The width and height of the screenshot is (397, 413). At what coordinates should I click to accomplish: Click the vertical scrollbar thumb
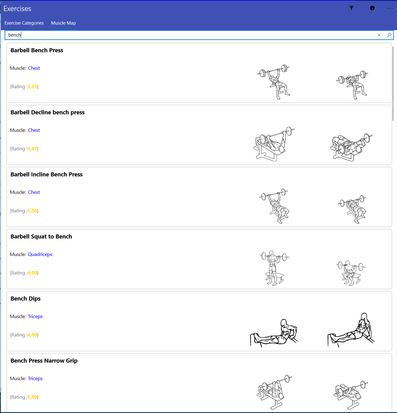[x=393, y=84]
